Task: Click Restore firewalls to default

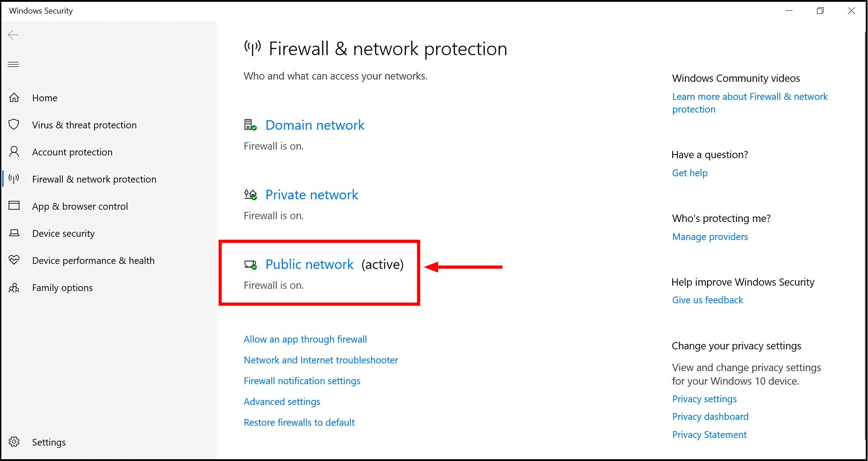Action: click(299, 422)
